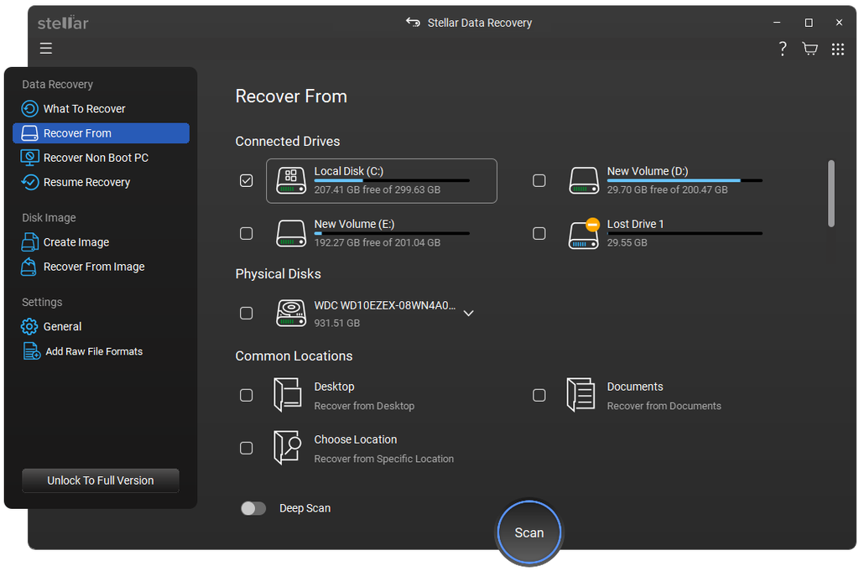Click the Documents location icon
The width and height of the screenshot is (859, 571).
(x=580, y=395)
